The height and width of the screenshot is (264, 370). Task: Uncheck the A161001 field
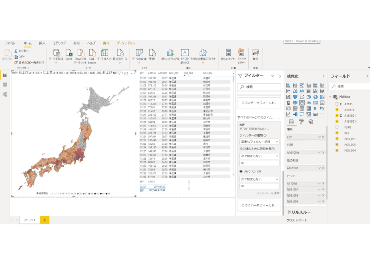(337, 116)
